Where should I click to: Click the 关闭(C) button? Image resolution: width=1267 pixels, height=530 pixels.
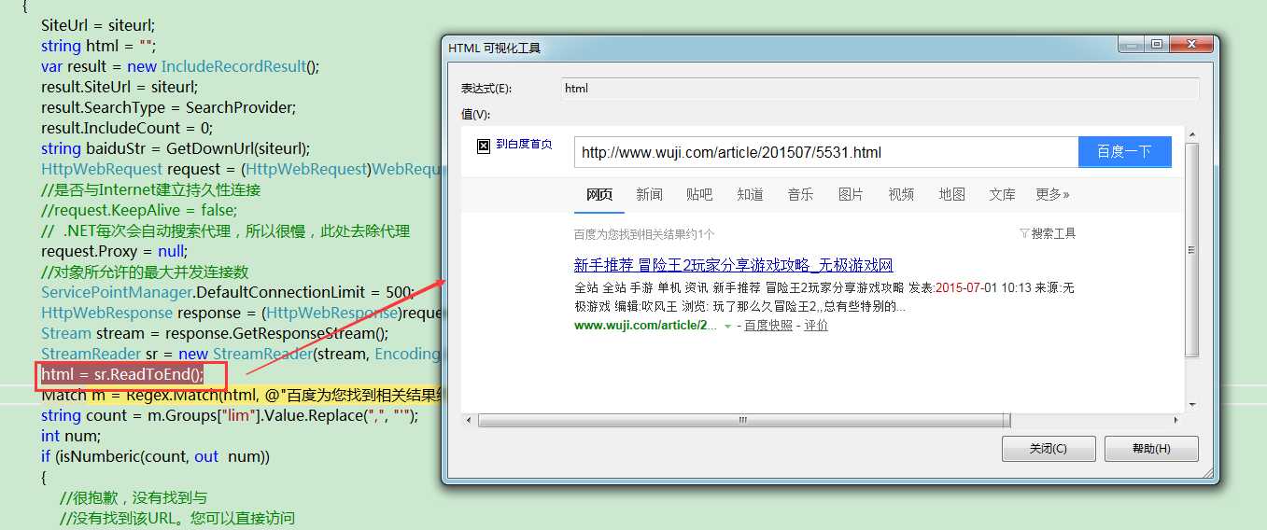(x=1049, y=448)
